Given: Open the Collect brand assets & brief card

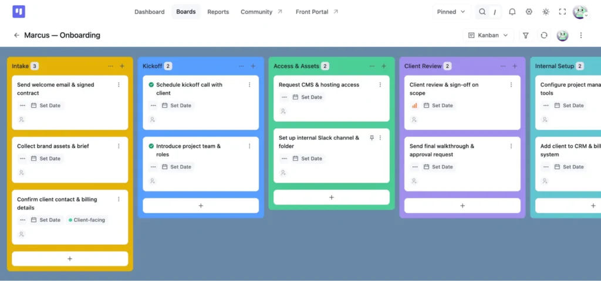Looking at the screenshot, I should coord(70,159).
